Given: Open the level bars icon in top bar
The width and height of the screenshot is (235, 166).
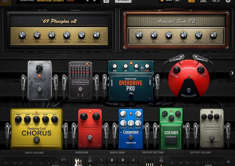Looking at the screenshot, I should pos(204,1).
